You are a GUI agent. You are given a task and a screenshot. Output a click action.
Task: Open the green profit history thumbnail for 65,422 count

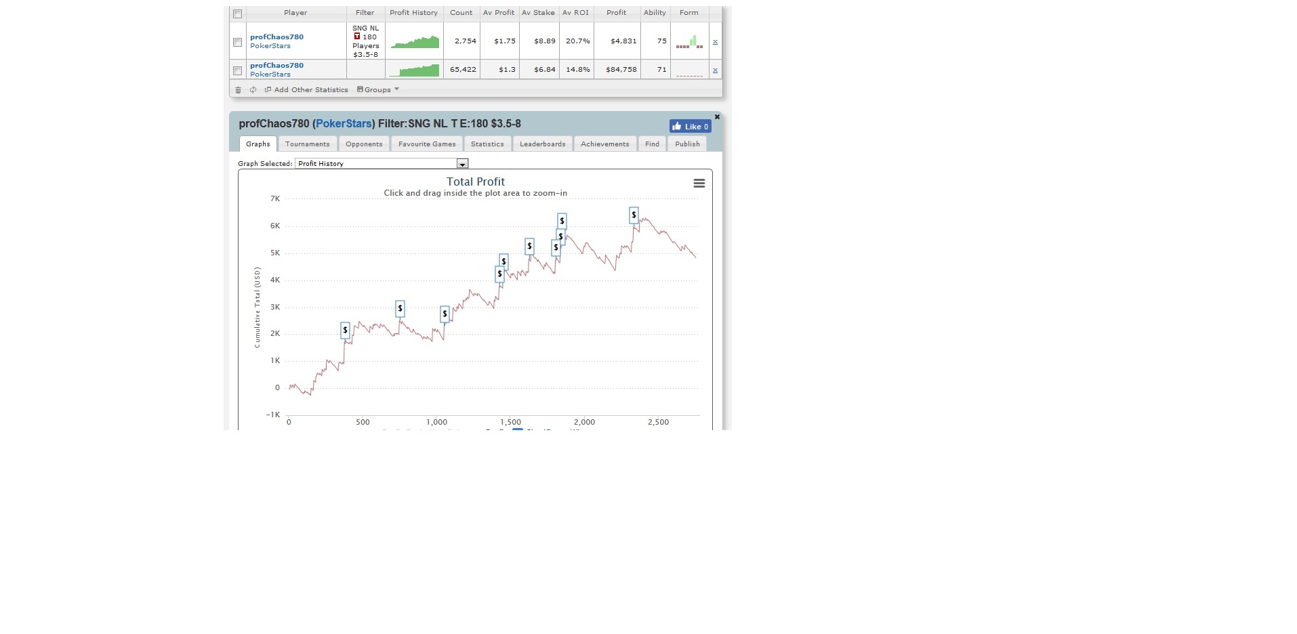tap(415, 70)
